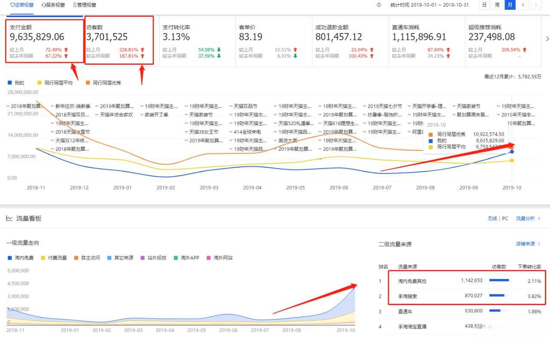Click the blue 2019-10 data point
Viewport: 550px width, 339px height.
tap(512, 152)
